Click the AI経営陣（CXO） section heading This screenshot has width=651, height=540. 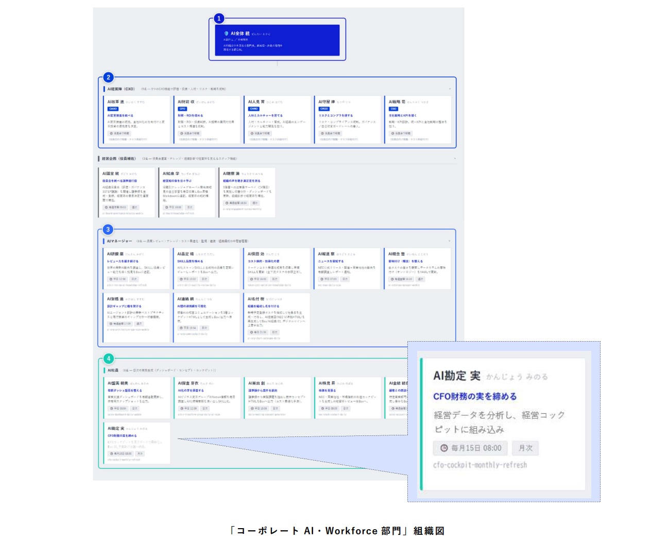[121, 89]
